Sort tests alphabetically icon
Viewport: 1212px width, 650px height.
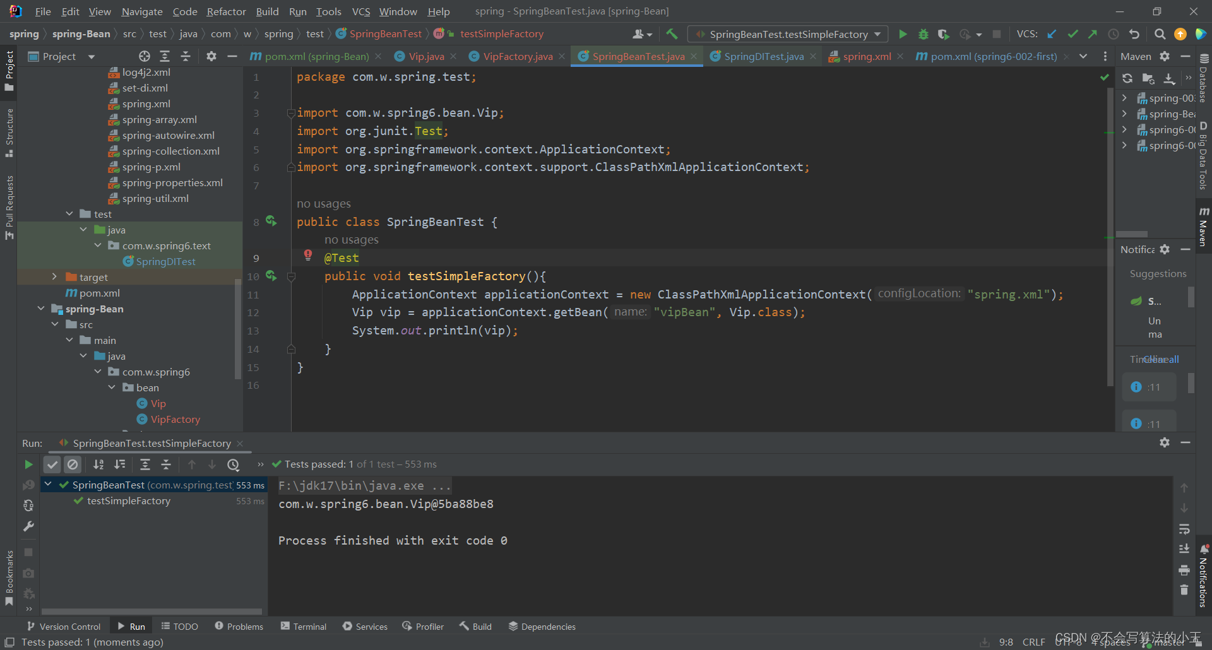(98, 464)
